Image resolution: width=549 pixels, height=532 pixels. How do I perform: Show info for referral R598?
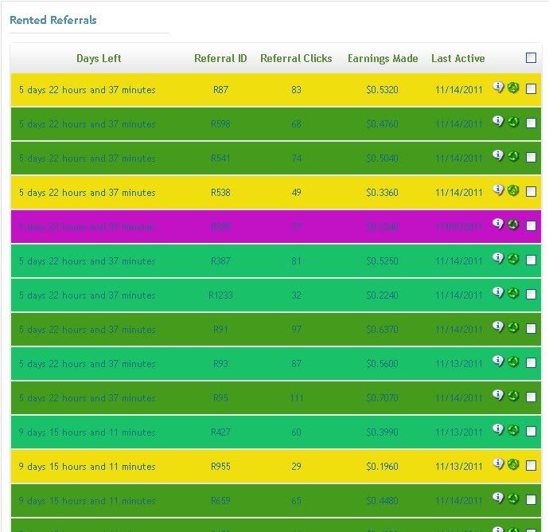click(498, 121)
